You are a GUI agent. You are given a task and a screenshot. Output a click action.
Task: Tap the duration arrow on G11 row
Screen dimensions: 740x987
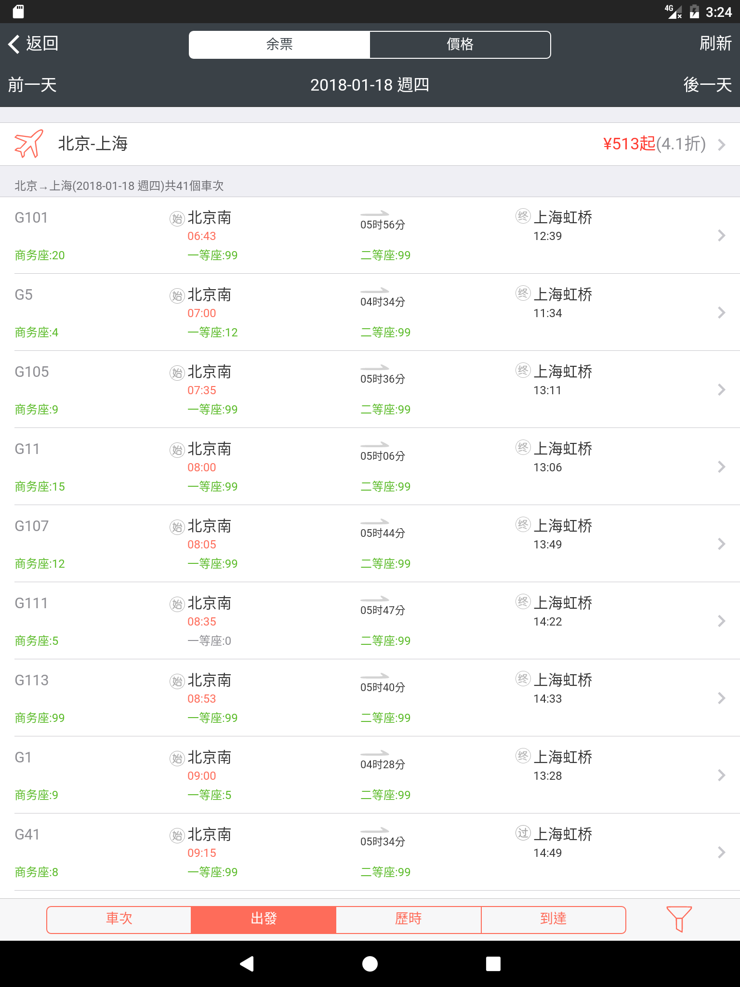tap(375, 445)
